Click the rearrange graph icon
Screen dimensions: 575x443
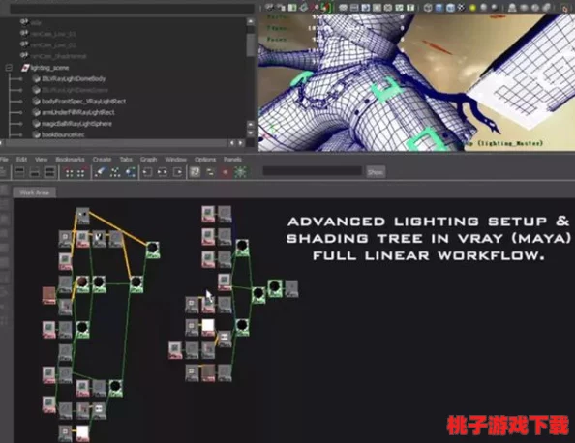pos(115,172)
